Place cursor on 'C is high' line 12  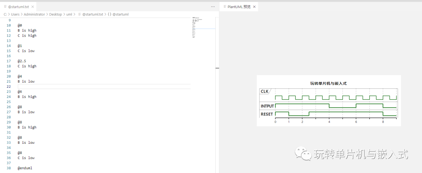tap(27, 35)
